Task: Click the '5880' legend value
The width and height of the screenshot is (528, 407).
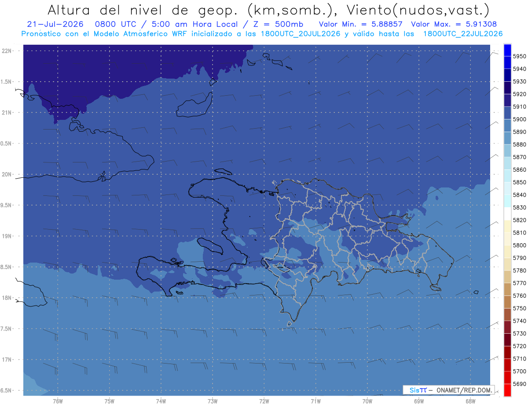Action: 519,144
